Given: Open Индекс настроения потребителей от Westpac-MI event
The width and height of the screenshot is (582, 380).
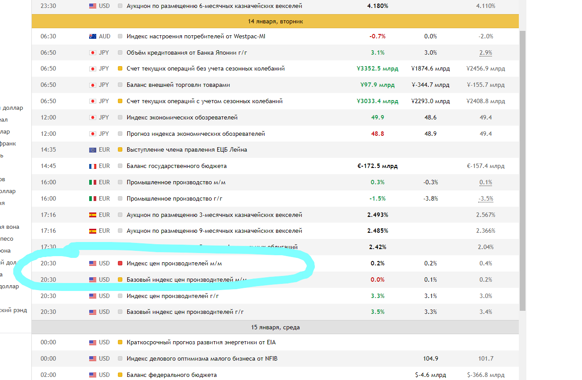Looking at the screenshot, I should (196, 36).
